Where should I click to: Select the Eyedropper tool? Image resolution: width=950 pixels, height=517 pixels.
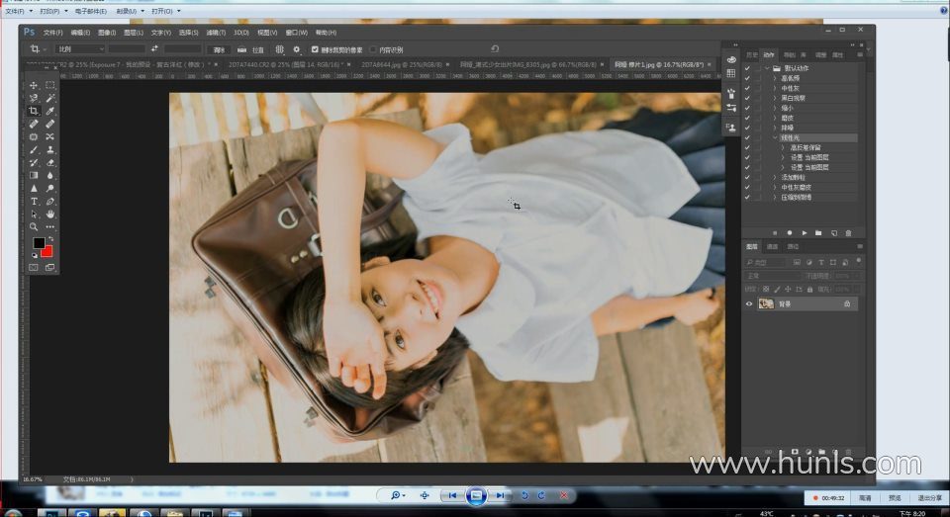click(50, 111)
